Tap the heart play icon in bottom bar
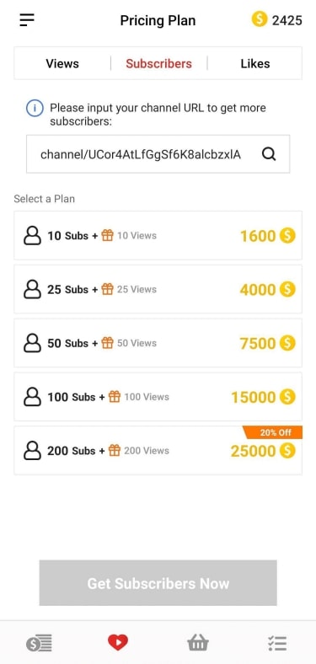Image resolution: width=316 pixels, height=664 pixels. coord(118,643)
